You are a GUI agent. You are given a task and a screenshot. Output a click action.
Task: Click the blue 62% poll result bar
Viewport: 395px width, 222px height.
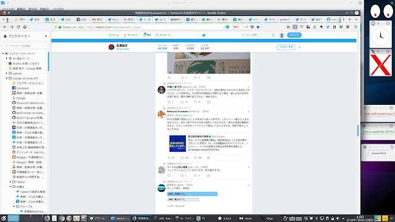[x=192, y=194]
